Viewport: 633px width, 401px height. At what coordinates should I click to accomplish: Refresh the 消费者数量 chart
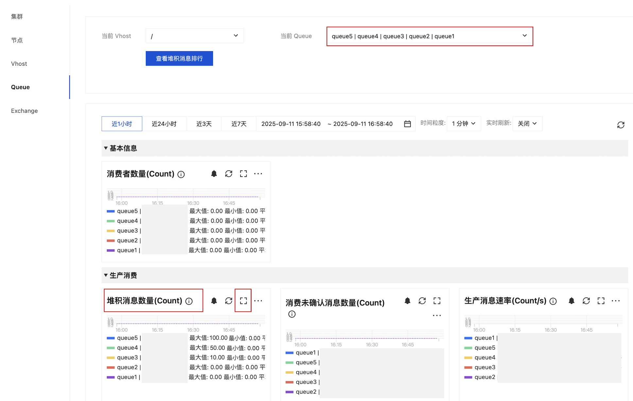point(229,174)
